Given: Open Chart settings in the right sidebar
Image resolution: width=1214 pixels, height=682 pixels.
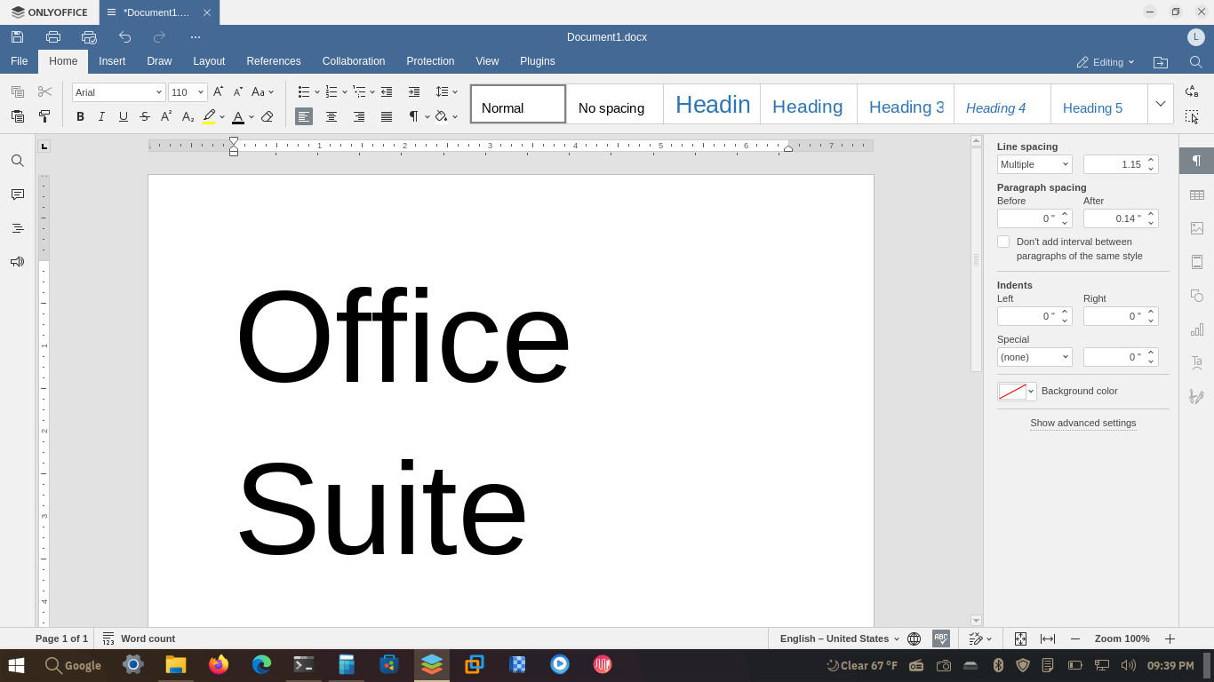Looking at the screenshot, I should [1197, 329].
